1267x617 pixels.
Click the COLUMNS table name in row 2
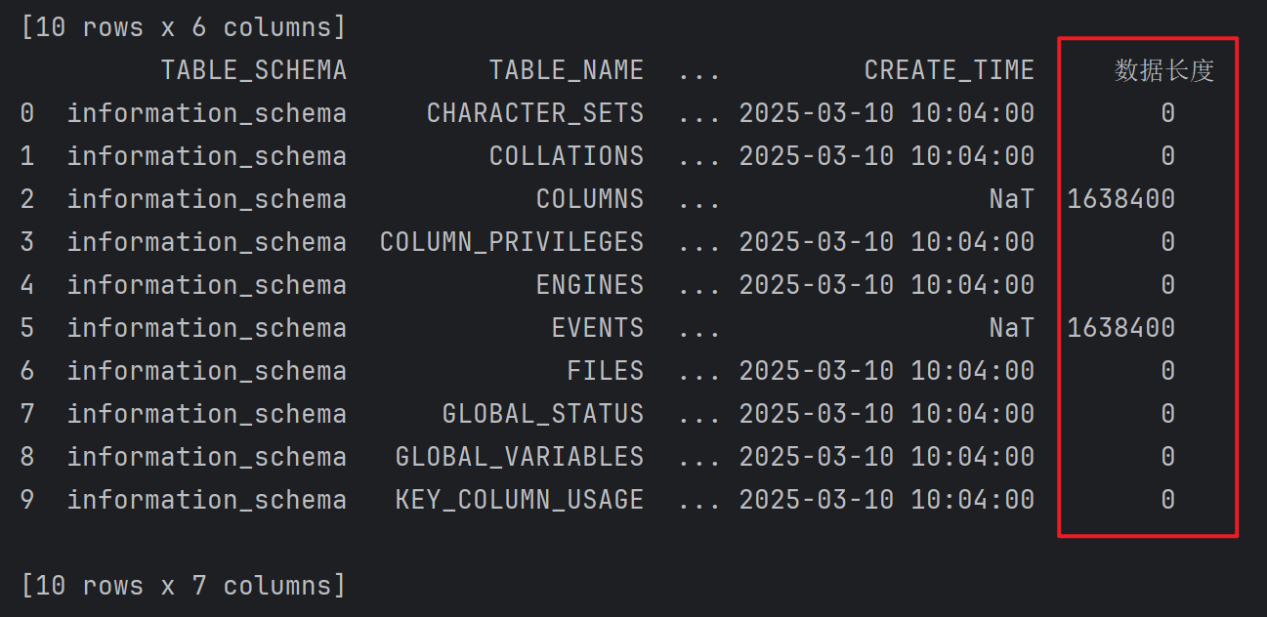click(589, 199)
